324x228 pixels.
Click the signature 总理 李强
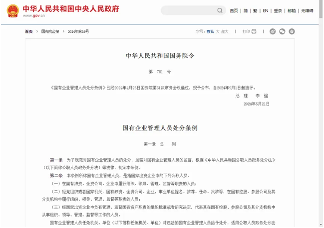coord(252,96)
